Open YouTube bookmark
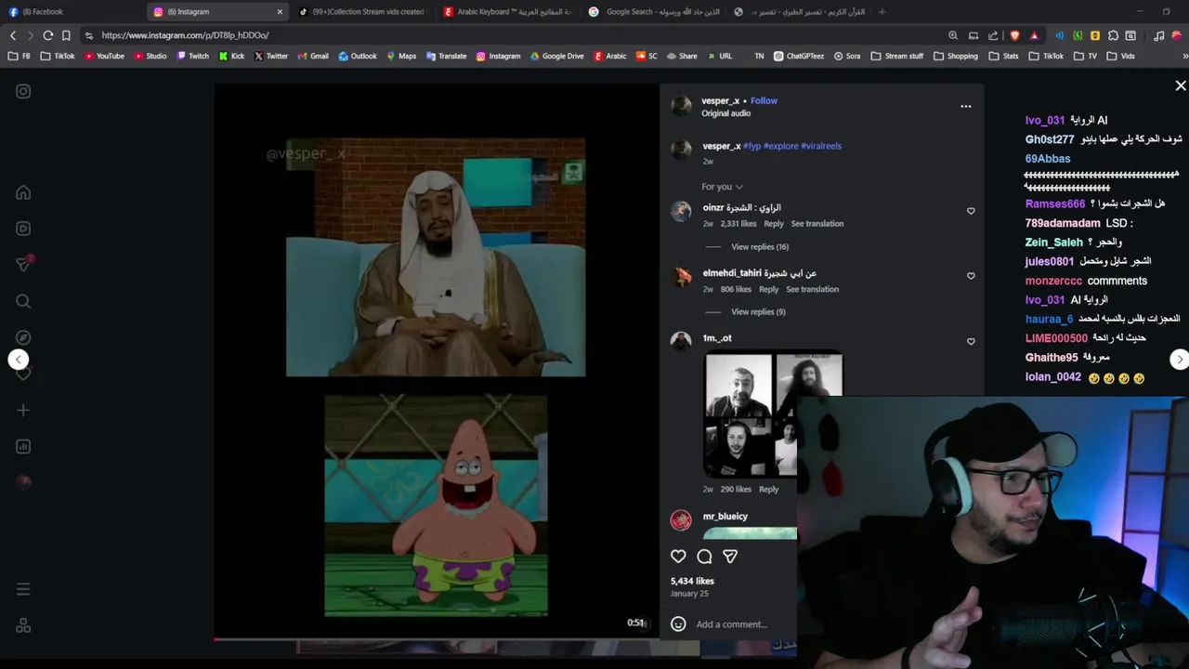This screenshot has height=669, width=1189. click(x=104, y=56)
